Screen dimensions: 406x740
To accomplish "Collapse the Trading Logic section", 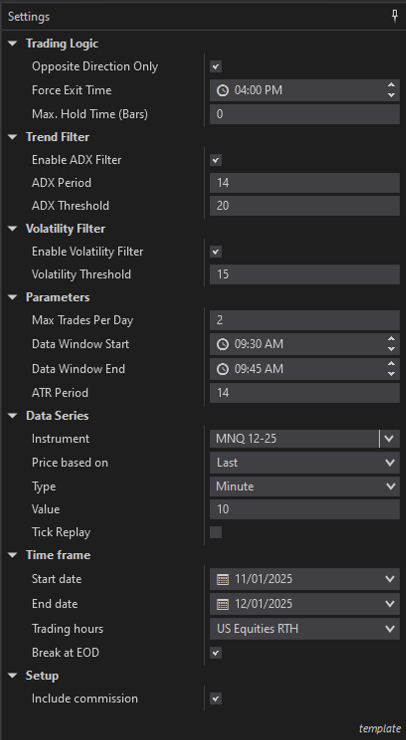I will point(13,44).
